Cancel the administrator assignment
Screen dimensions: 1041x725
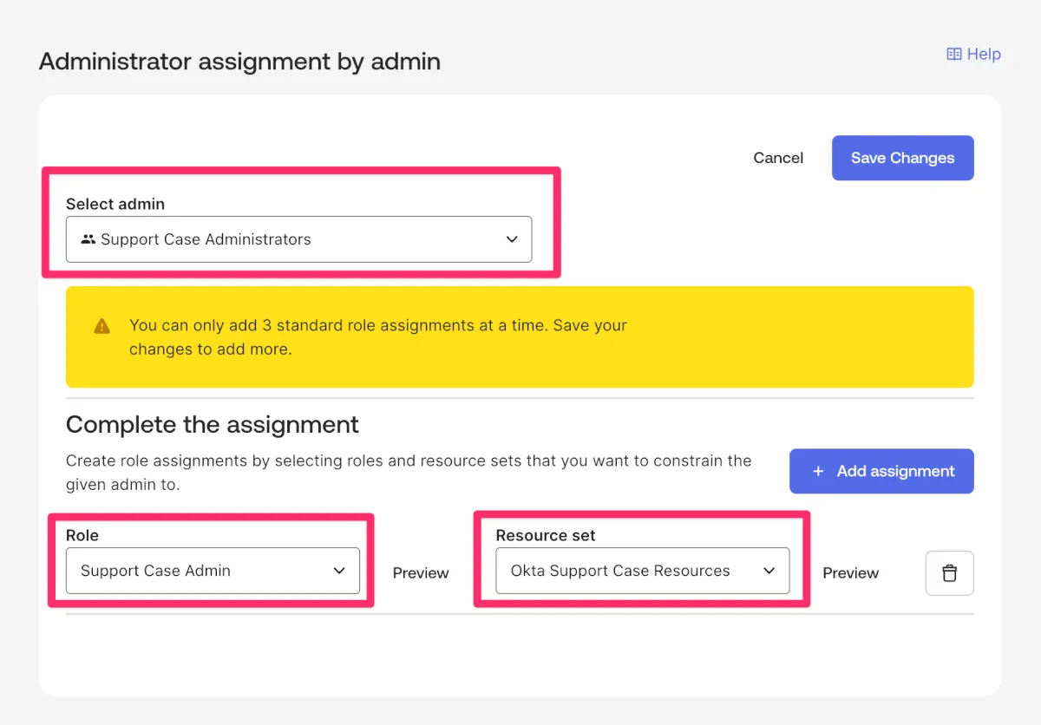coord(778,158)
